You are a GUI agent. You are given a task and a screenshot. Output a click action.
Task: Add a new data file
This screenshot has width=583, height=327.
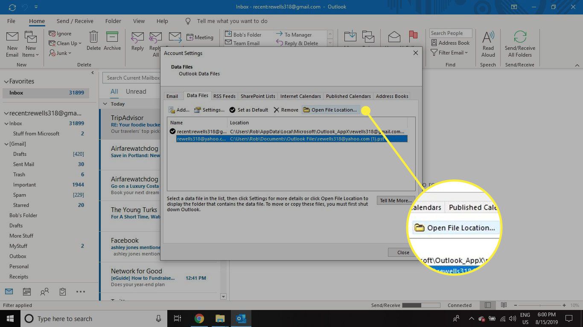(179, 110)
